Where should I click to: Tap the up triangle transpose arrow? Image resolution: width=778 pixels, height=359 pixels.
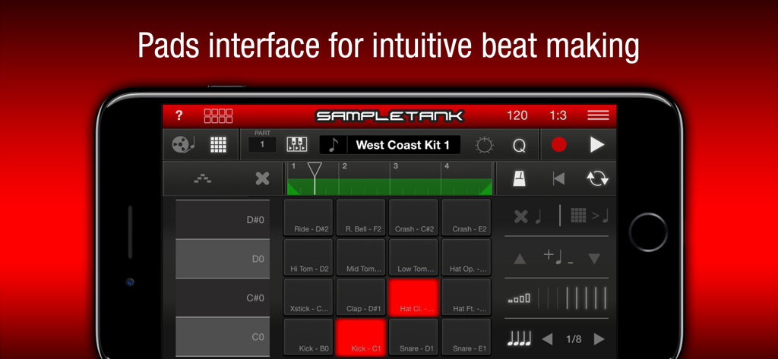[520, 258]
